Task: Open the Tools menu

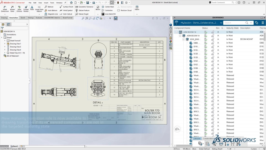Action: click(x=52, y=3)
